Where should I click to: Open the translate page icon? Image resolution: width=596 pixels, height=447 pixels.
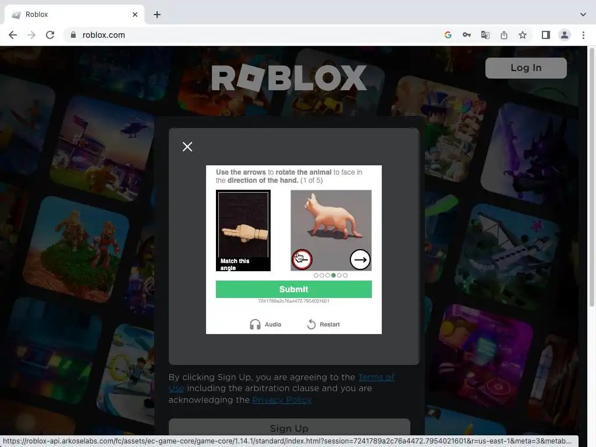[485, 35]
